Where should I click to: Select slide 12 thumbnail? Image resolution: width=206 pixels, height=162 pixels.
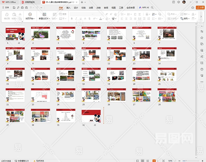(x=116, y=55)
